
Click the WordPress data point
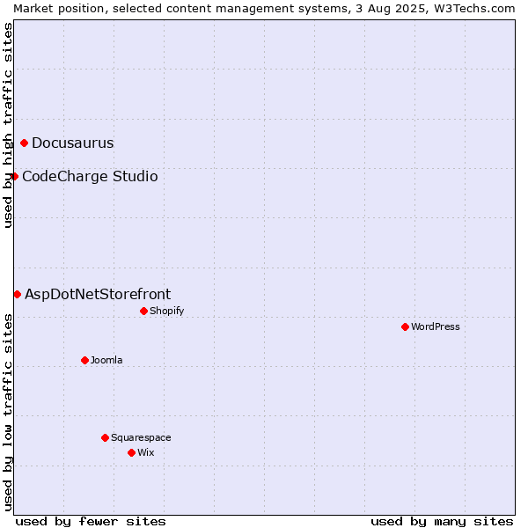click(405, 327)
